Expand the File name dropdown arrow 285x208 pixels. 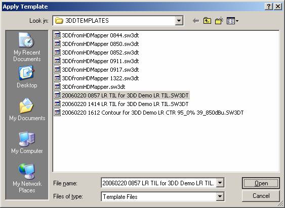[x=220, y=183]
